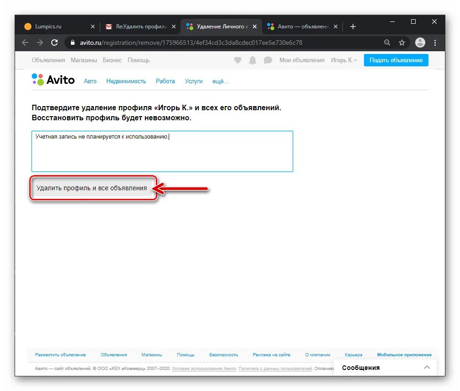Image resolution: width=460 pixels, height=391 pixels.
Task: Open footer link Помощь
Action: (x=186, y=354)
